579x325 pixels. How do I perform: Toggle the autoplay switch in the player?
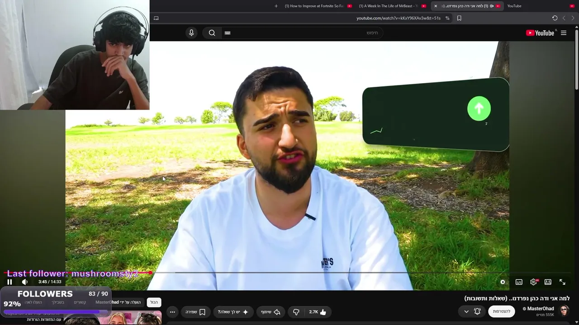(x=503, y=282)
